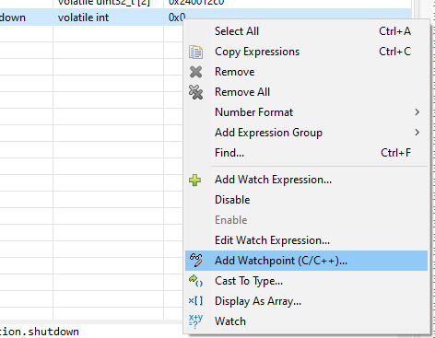Screen dimensions: 435x338
Task: Click the glasses-and-pencil Add Watchpoint icon
Action: (195, 260)
